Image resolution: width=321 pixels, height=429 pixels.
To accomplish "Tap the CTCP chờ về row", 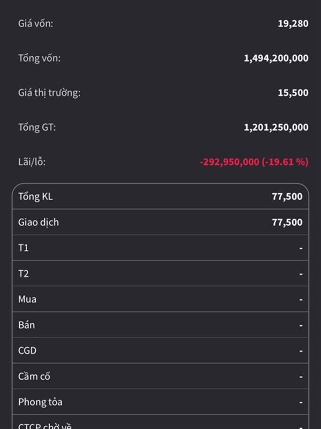I will (x=160, y=422).
